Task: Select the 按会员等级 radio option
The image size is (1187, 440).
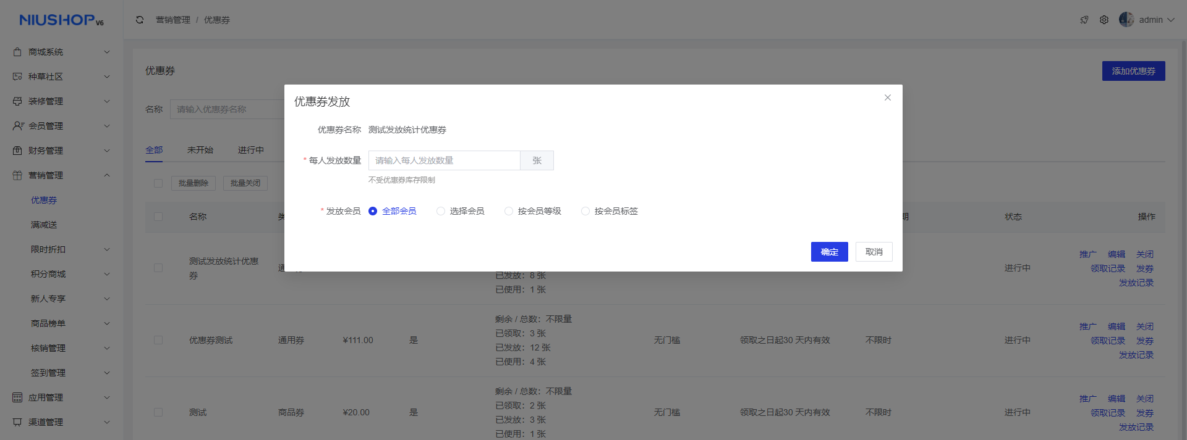Action: pyautogui.click(x=509, y=211)
